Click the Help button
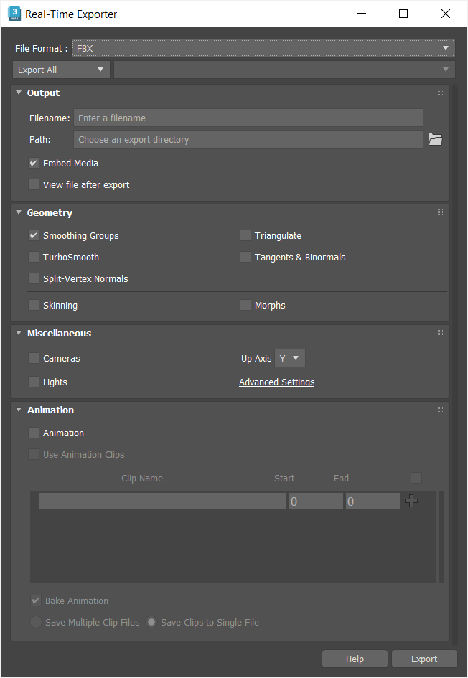This screenshot has width=468, height=678. pyautogui.click(x=355, y=659)
